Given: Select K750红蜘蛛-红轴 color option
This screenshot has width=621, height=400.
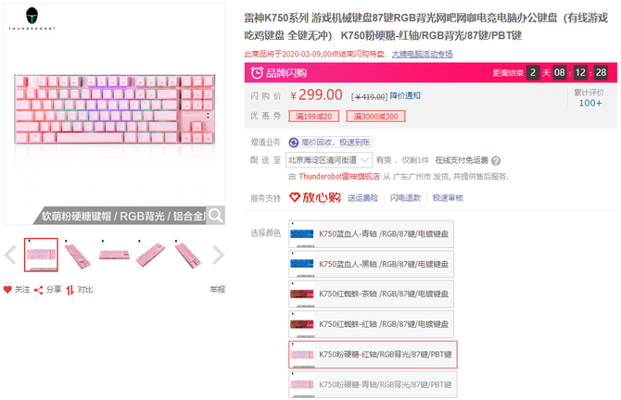Looking at the screenshot, I should tap(371, 324).
